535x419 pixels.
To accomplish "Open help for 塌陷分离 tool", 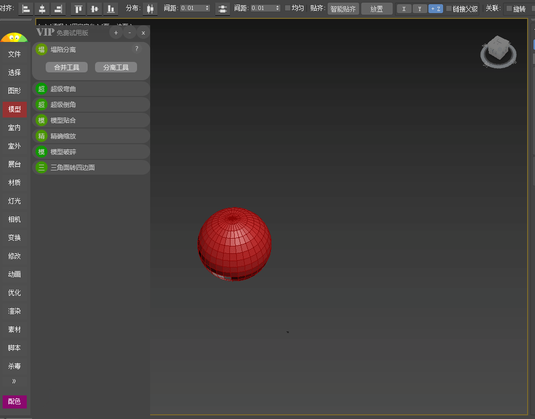I will point(137,49).
